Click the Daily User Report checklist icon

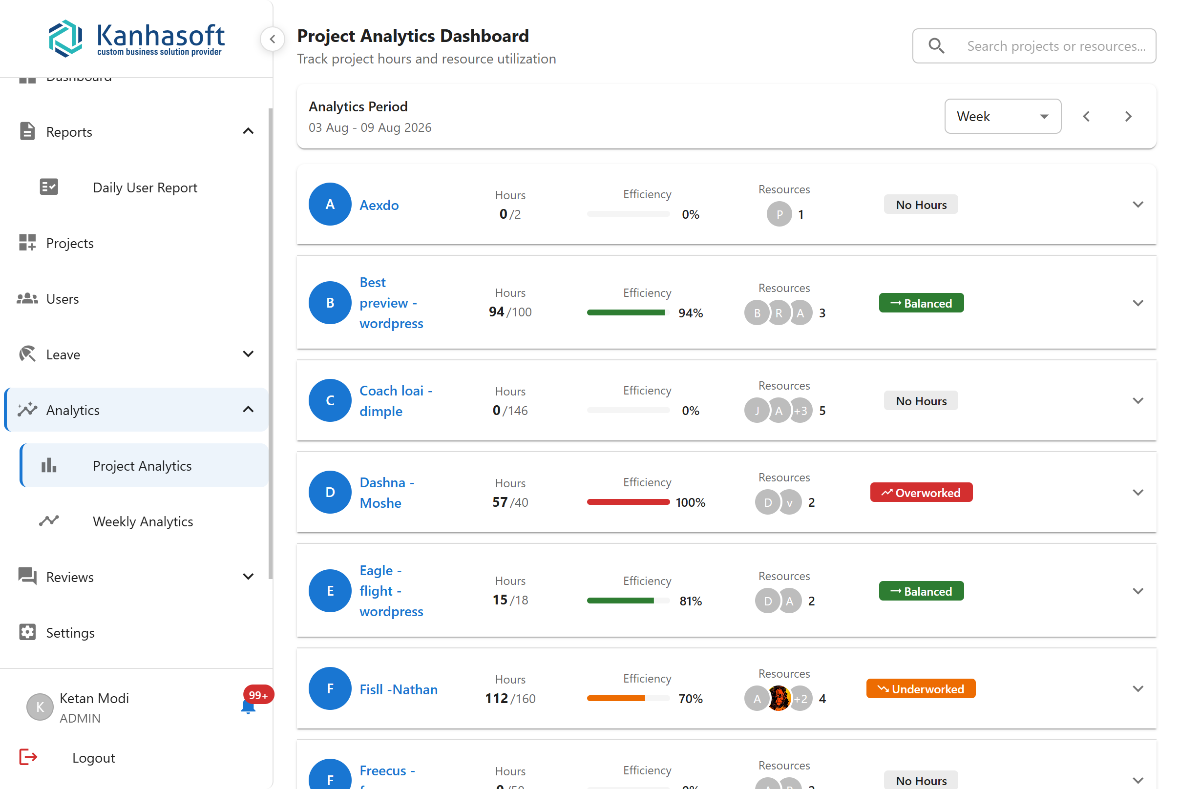(x=49, y=187)
